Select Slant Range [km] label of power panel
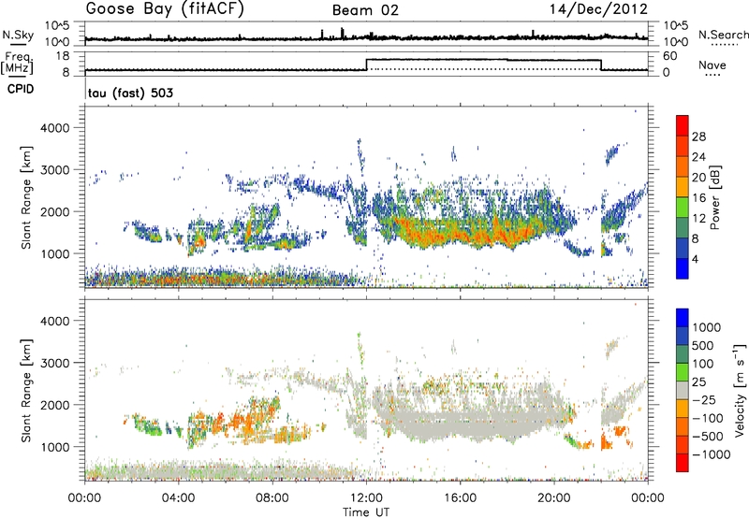Image resolution: width=749 pixels, height=518 pixels. point(26,197)
